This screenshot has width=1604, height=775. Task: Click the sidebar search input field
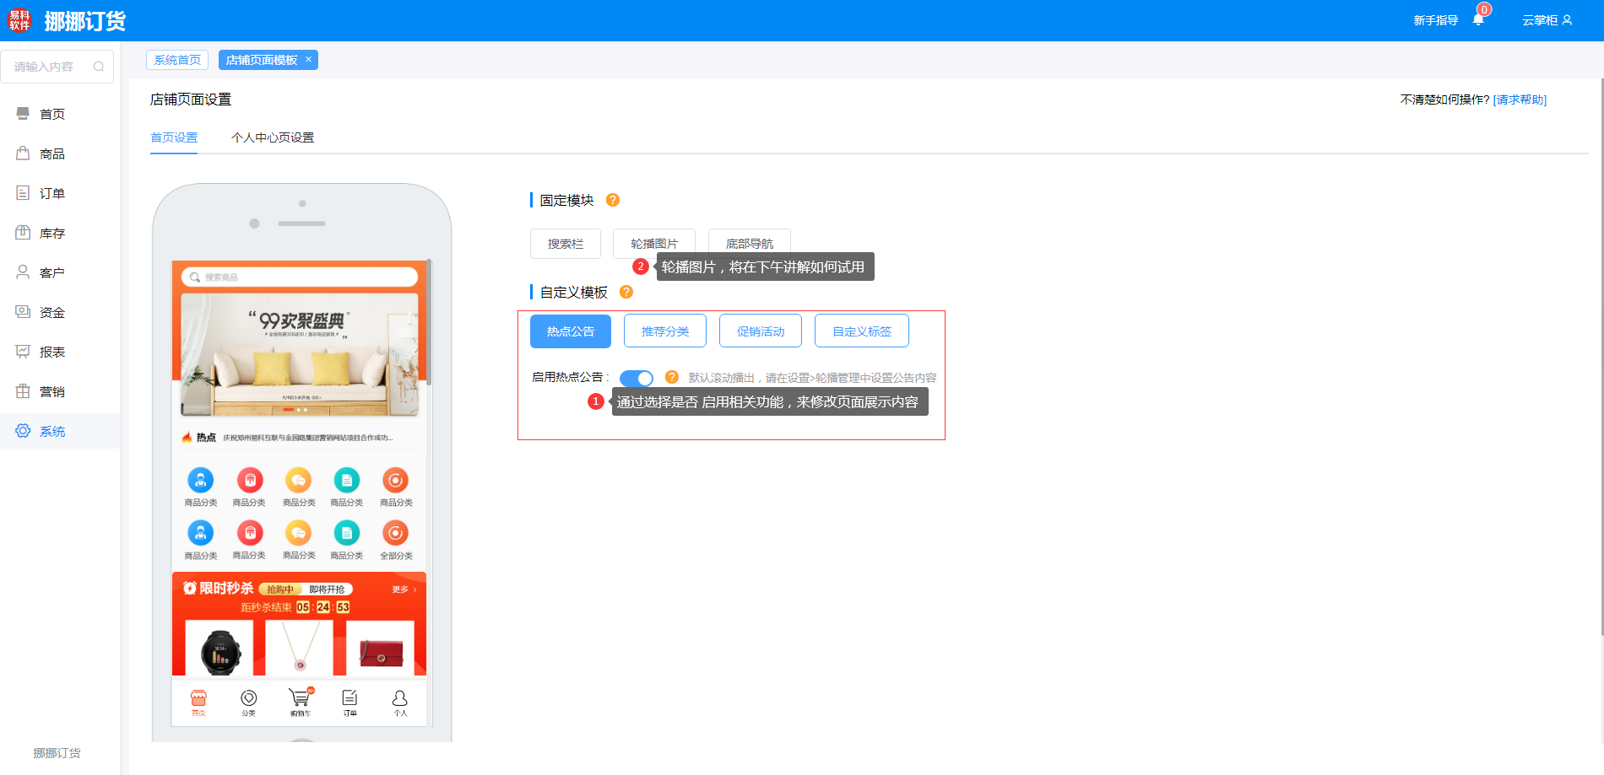tap(49, 67)
